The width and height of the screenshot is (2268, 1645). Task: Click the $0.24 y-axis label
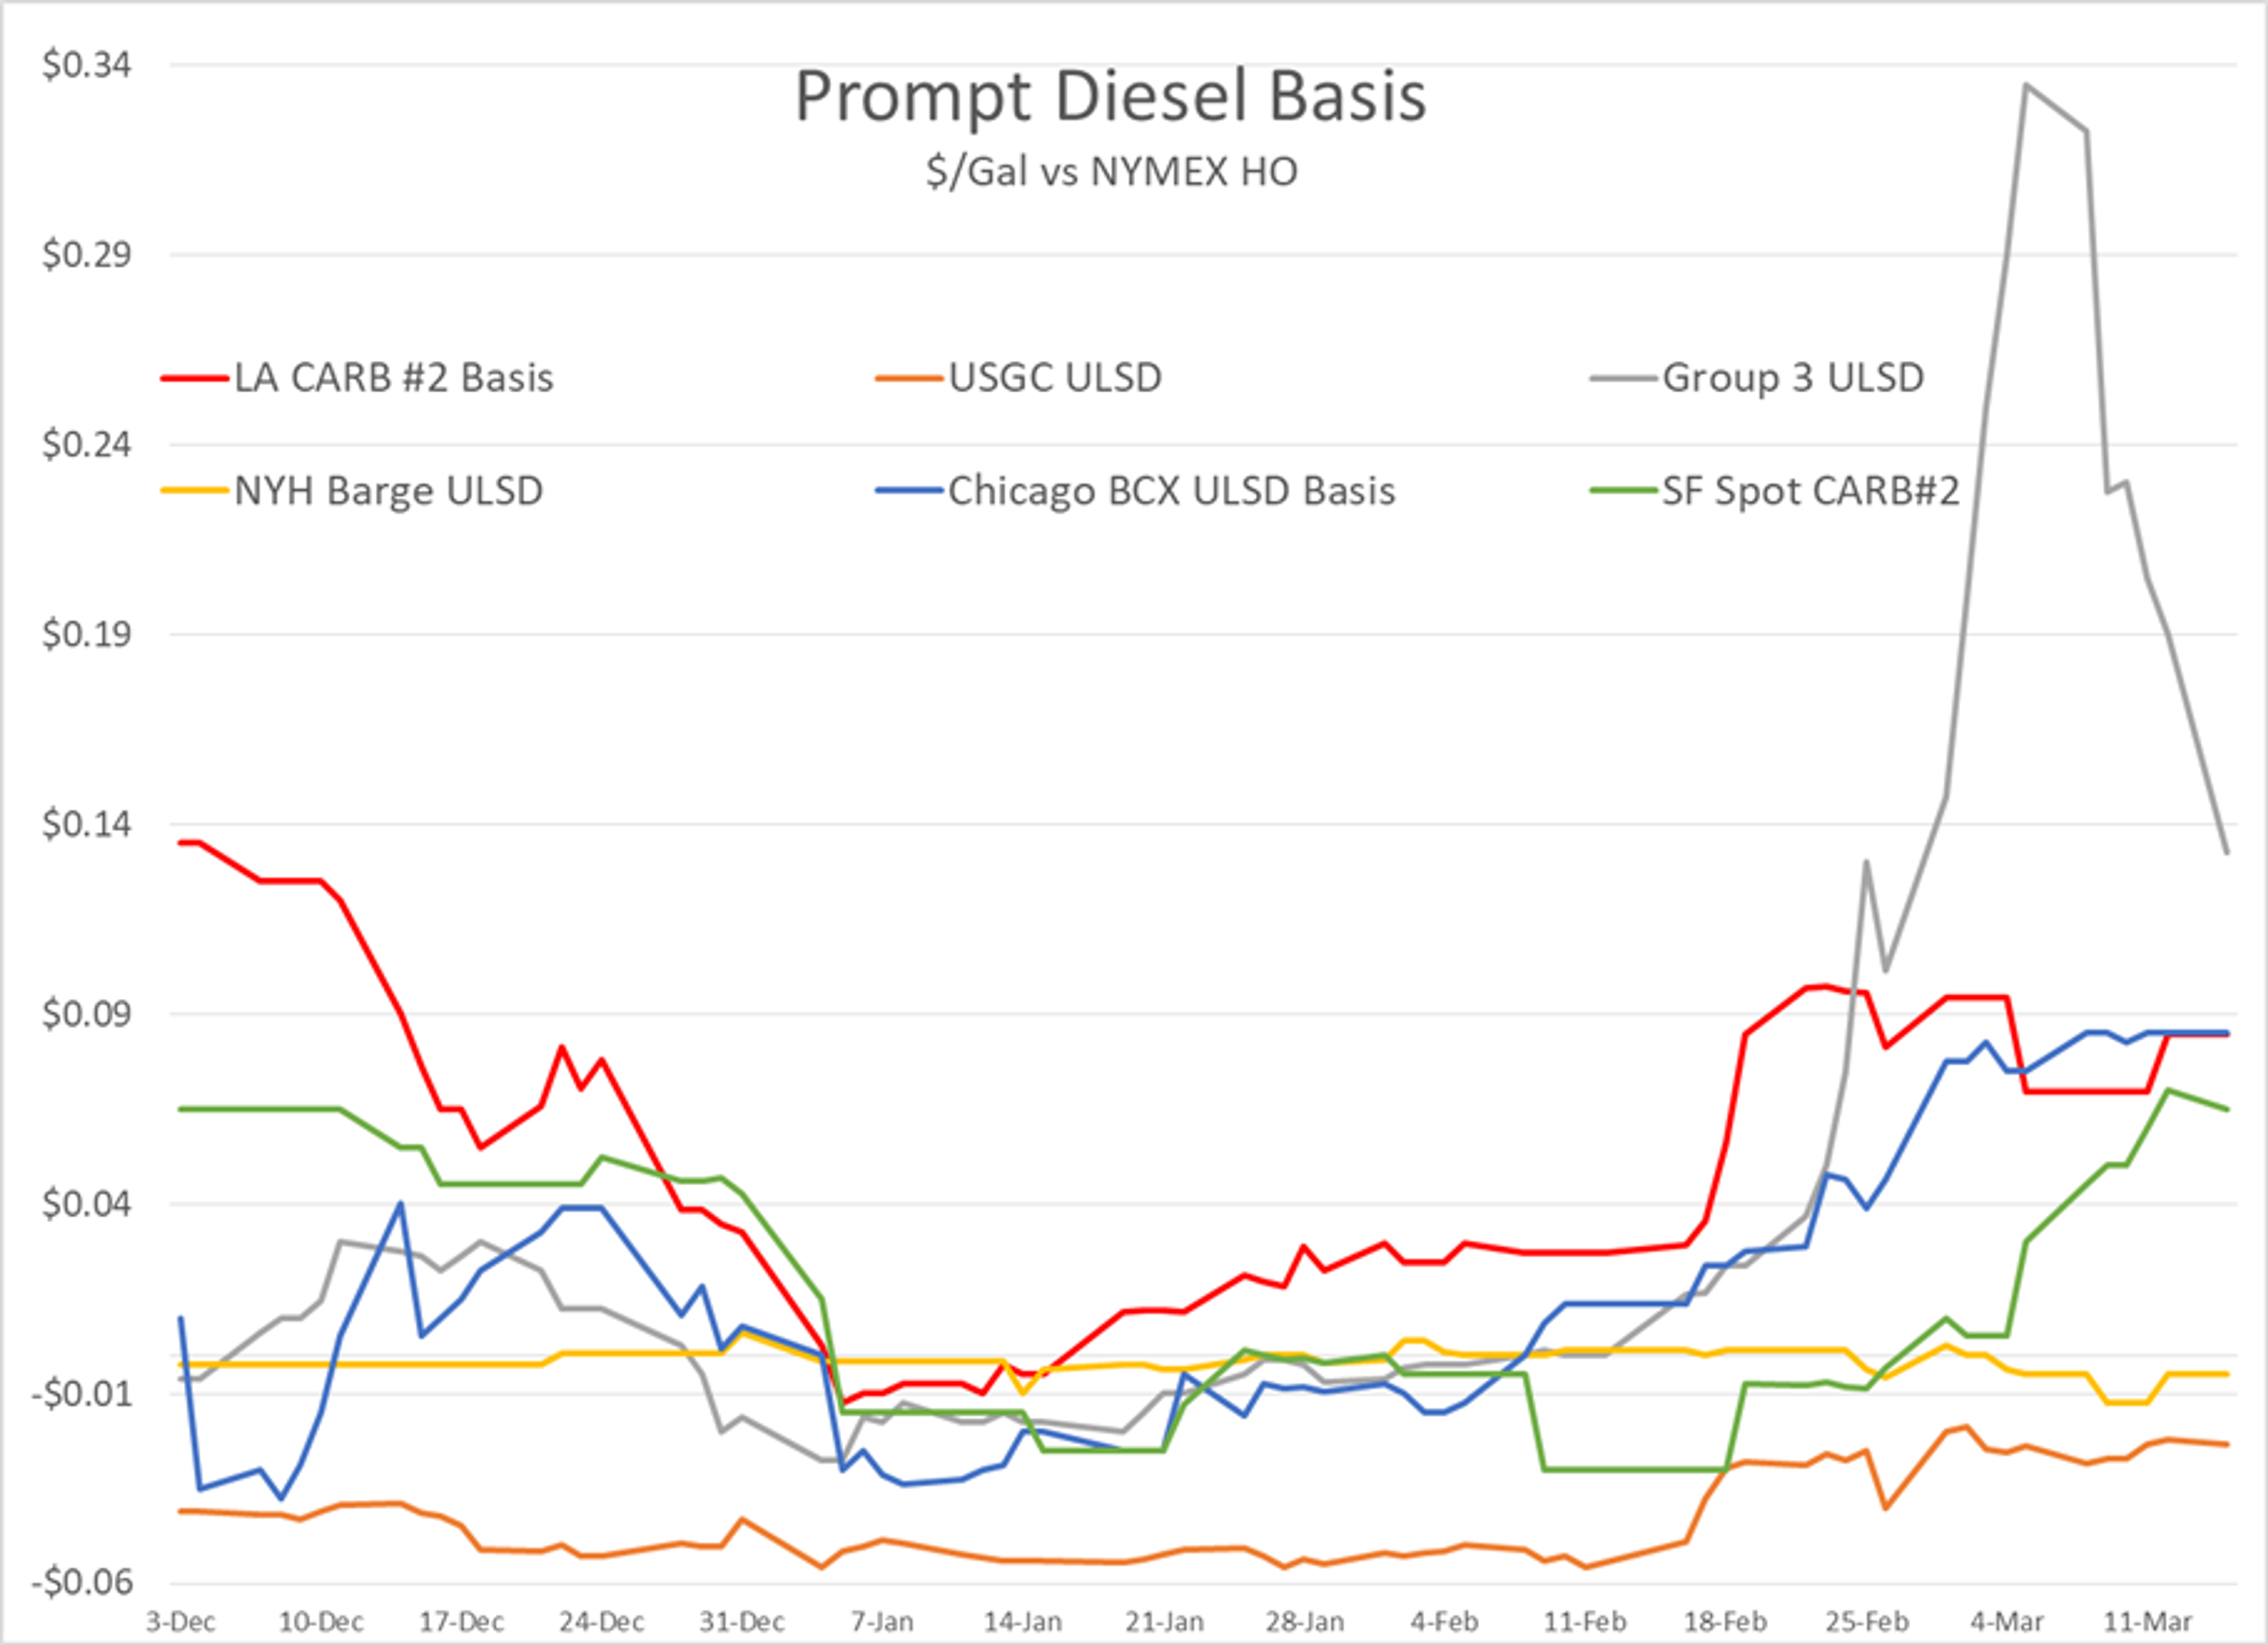87,444
